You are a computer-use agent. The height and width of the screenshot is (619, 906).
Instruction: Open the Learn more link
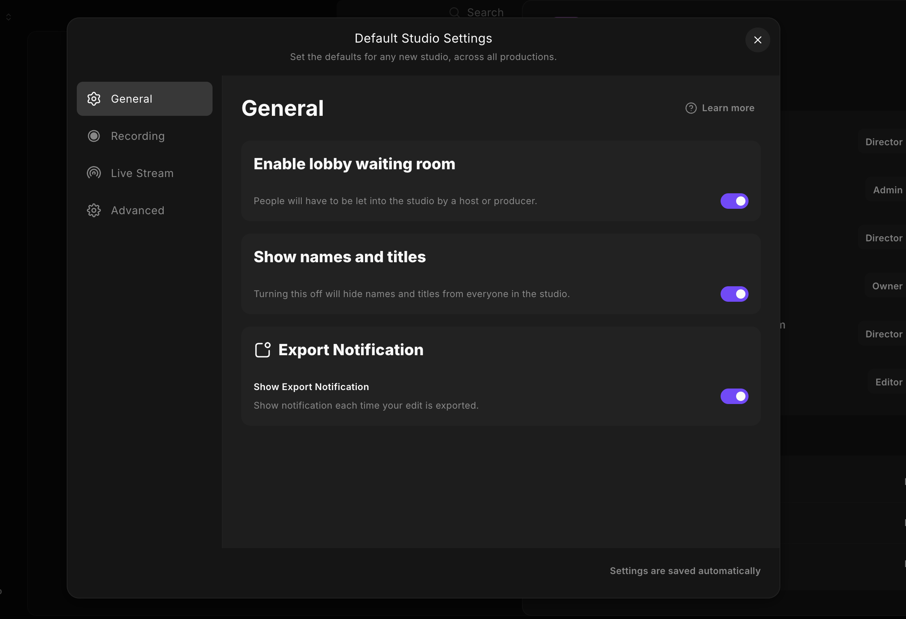coord(720,108)
